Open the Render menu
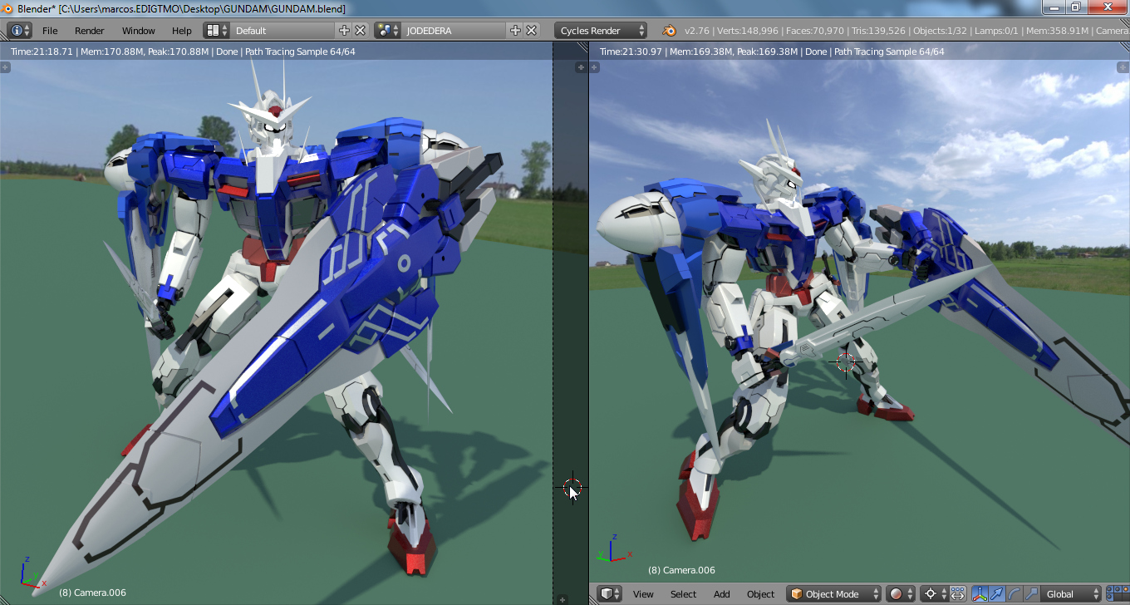1130x605 pixels. click(90, 31)
